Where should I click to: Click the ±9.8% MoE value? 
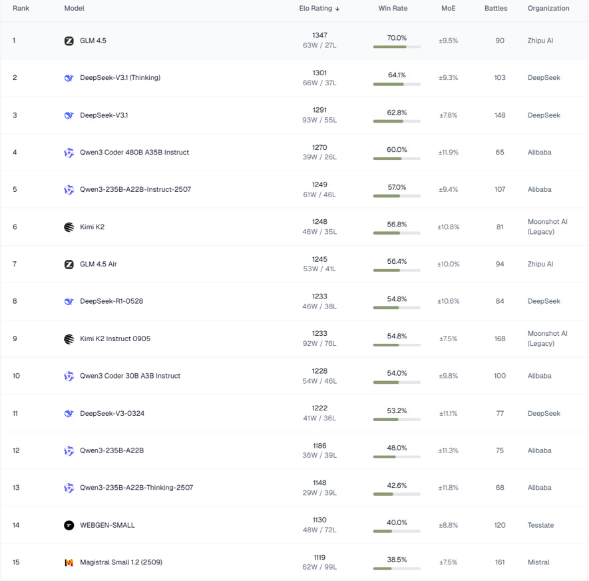pos(448,376)
